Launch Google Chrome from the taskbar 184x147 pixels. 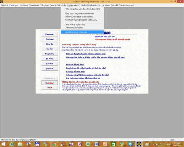pyautogui.click(x=54, y=144)
